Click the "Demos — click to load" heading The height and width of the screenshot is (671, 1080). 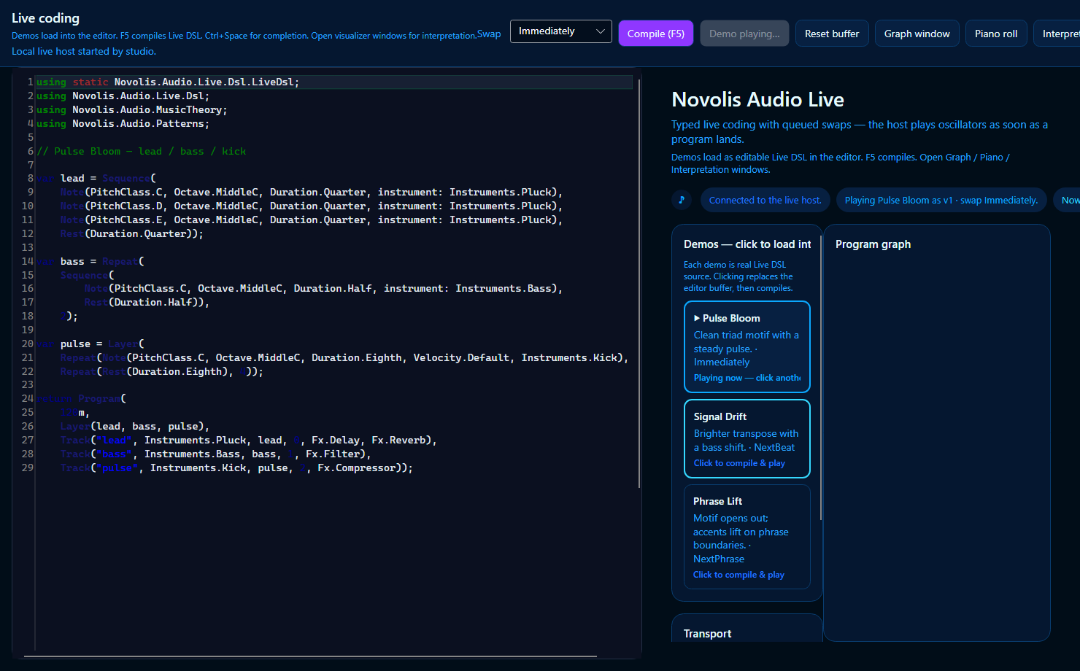[747, 244]
